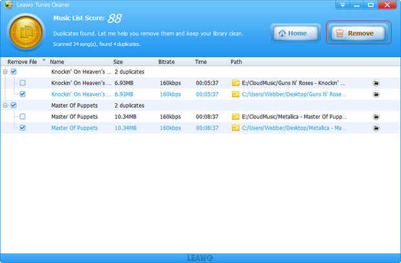Sort by the Name column header
Screen dimensions: 401x263
coord(57,62)
